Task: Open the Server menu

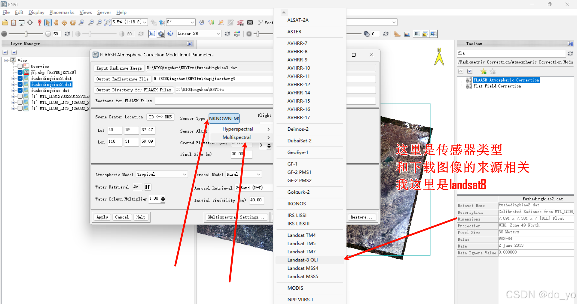Action: (x=104, y=12)
